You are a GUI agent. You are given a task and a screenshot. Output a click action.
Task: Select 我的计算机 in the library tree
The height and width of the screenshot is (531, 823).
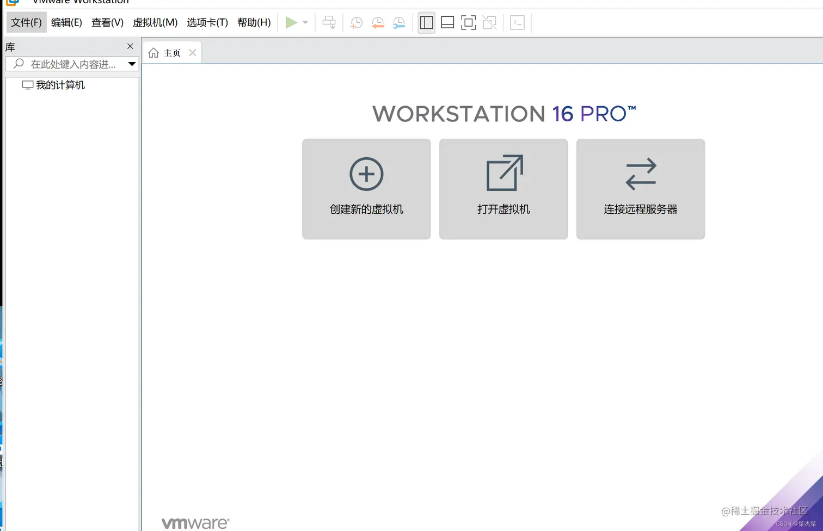click(53, 85)
